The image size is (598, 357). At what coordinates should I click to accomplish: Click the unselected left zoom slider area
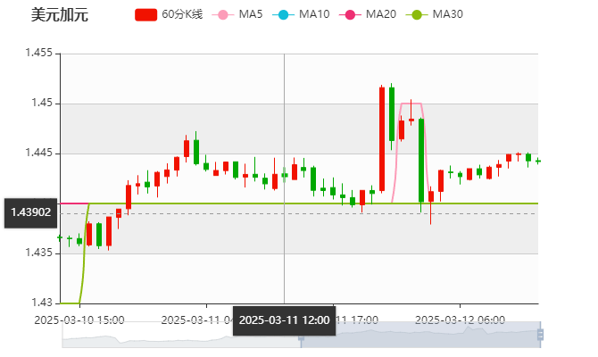pyautogui.click(x=181, y=335)
